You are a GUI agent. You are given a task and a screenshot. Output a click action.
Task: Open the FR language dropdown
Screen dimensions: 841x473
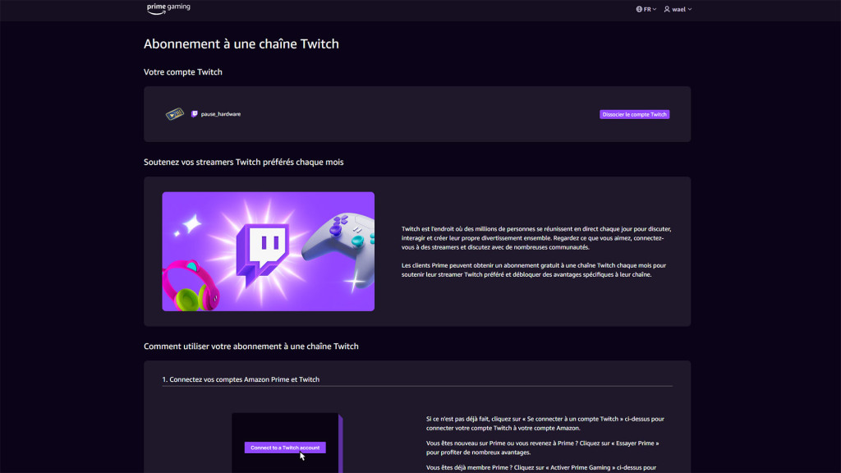pos(646,9)
